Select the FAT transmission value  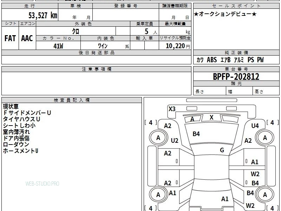pos(10,38)
